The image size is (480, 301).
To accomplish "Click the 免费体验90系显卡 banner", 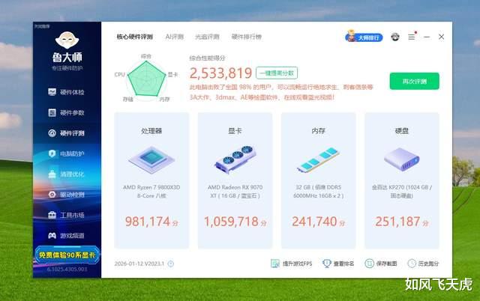I will click(67, 255).
